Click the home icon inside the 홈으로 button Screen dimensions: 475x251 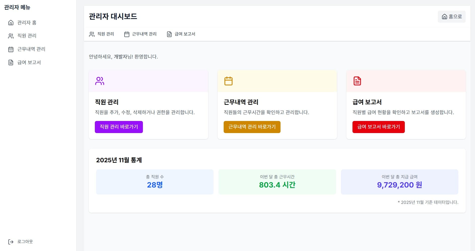444,17
